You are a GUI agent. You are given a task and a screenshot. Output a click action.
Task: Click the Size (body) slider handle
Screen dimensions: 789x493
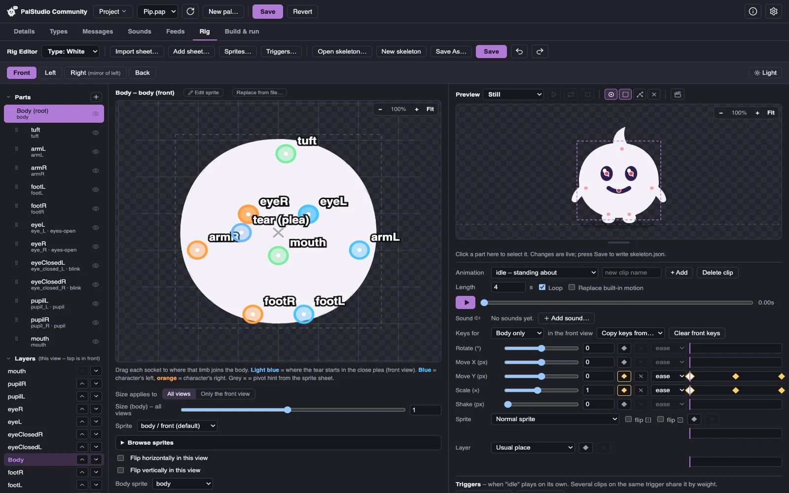tap(287, 410)
